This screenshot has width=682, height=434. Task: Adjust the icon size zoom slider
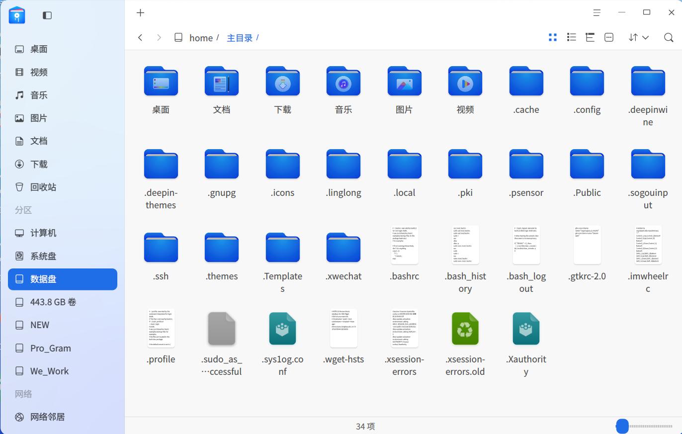[x=622, y=426]
